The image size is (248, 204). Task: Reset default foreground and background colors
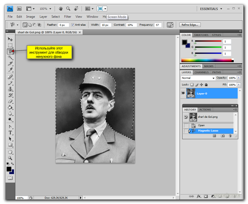tap(8, 164)
